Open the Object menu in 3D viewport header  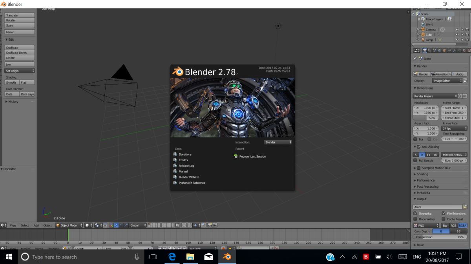point(47,225)
